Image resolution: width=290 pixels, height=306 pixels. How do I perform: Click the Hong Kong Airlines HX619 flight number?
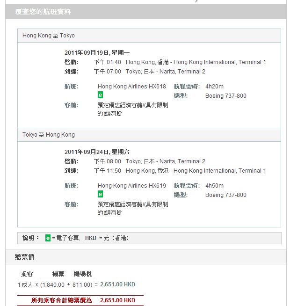point(132,186)
